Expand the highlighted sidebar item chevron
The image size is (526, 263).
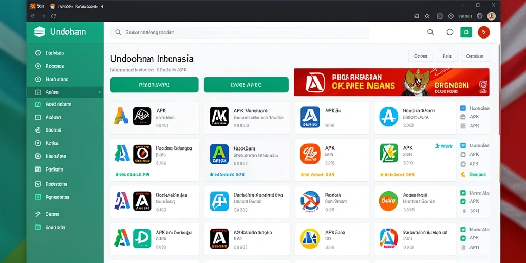click(x=100, y=92)
